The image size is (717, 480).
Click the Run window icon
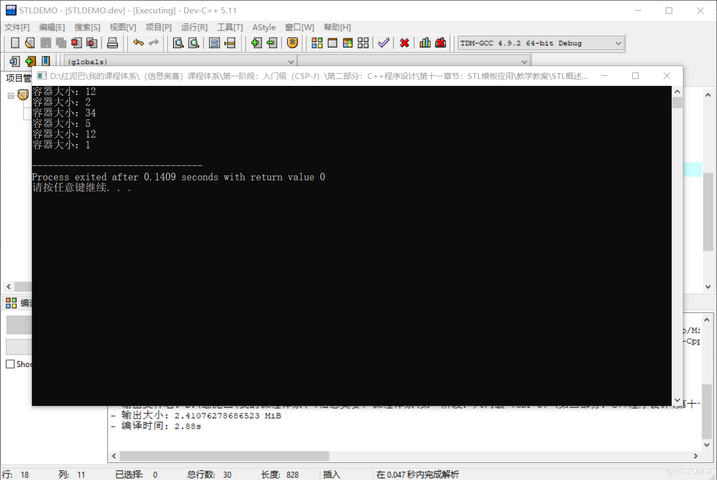click(x=333, y=43)
